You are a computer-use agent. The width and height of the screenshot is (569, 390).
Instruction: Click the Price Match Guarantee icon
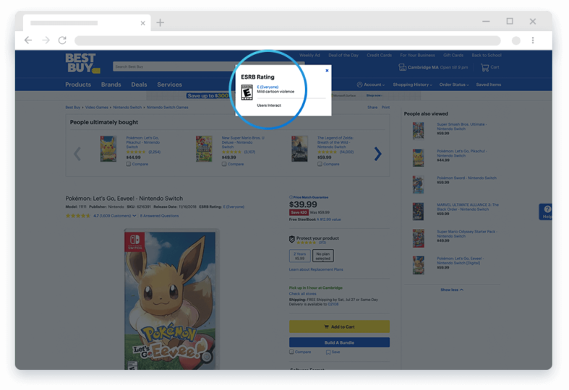pos(291,197)
